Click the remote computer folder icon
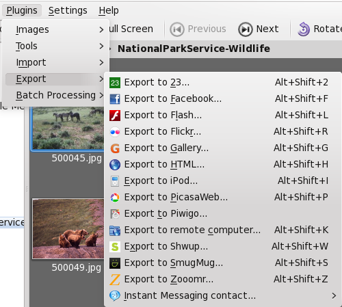The image size is (342, 307). (x=115, y=230)
